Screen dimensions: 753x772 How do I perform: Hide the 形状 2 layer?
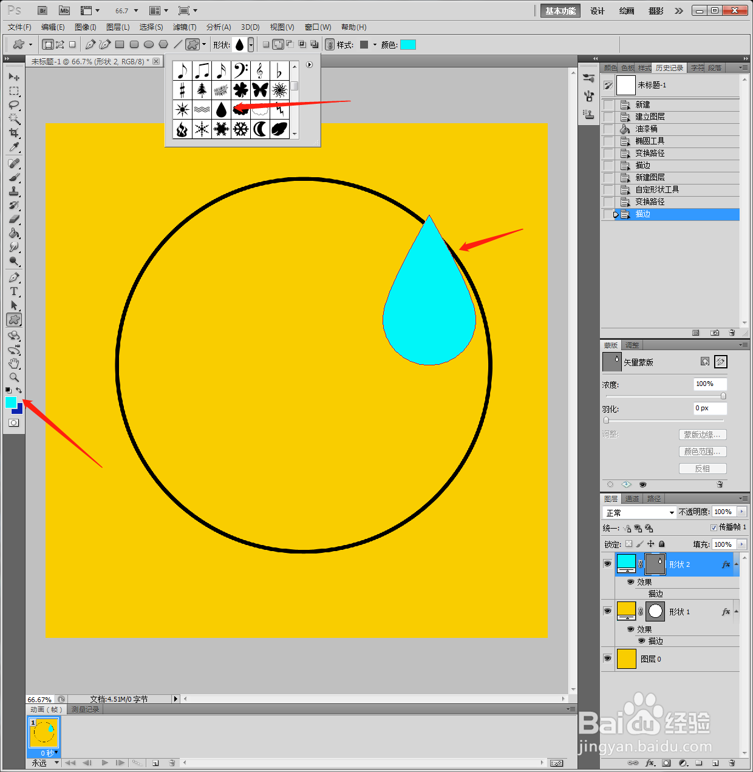[607, 564]
